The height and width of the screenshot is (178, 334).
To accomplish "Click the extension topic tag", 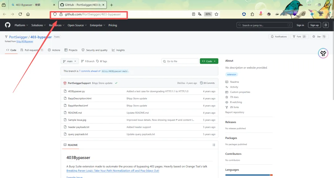I will point(232,74).
